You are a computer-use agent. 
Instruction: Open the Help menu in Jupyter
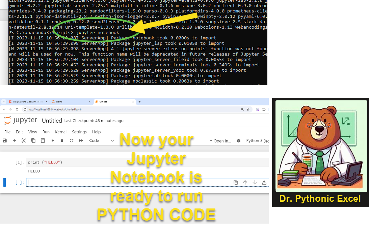click(x=96, y=132)
